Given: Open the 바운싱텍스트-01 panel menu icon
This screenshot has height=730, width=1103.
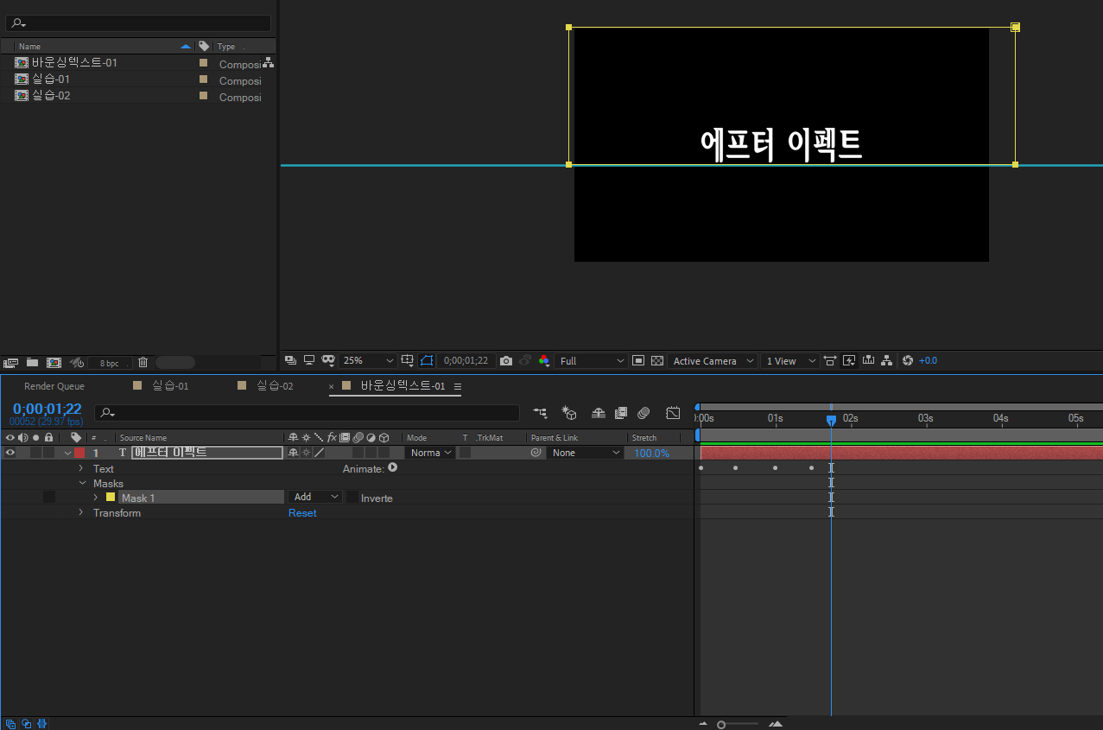Looking at the screenshot, I should tap(458, 386).
